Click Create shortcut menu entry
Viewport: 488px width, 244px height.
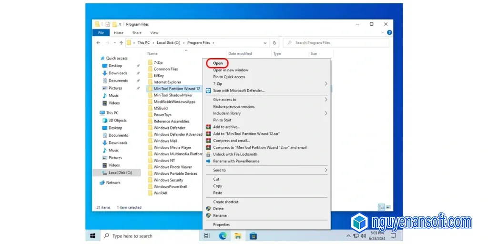click(225, 202)
